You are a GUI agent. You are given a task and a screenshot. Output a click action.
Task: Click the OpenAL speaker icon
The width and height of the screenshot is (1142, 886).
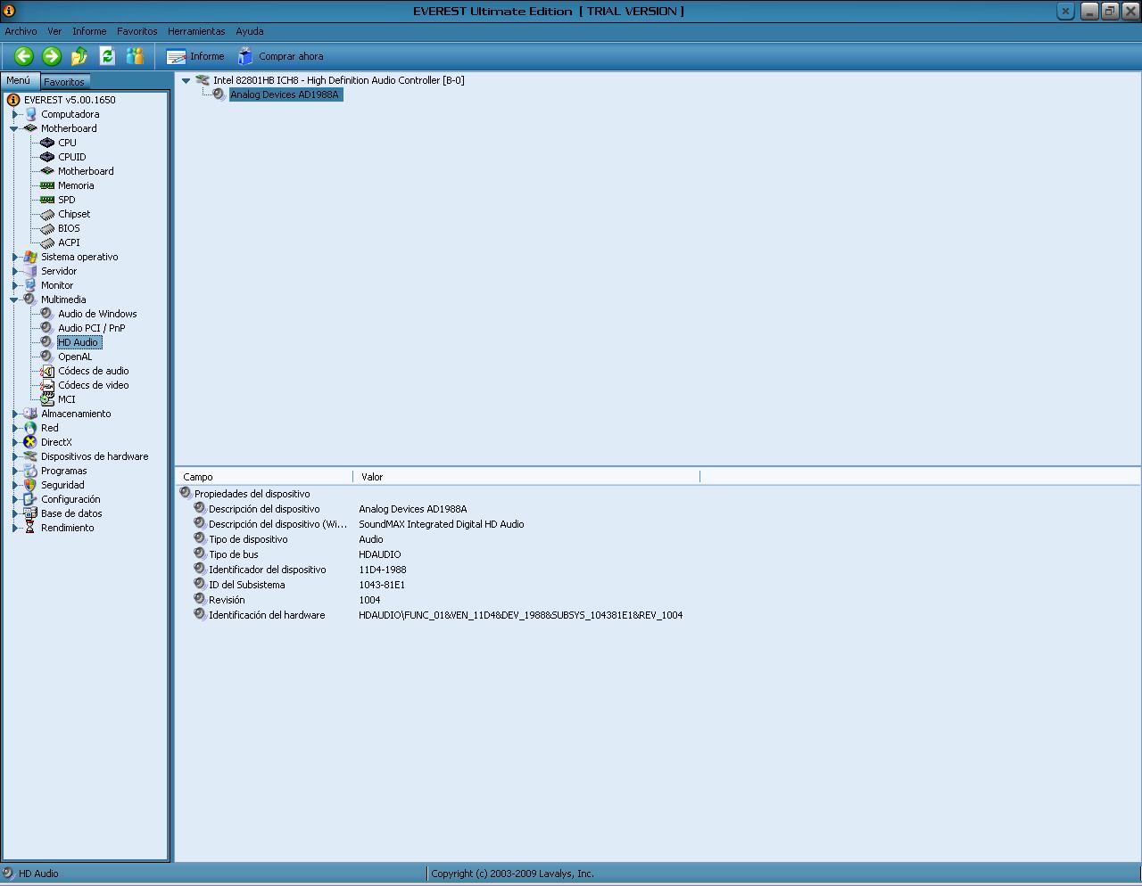point(47,357)
